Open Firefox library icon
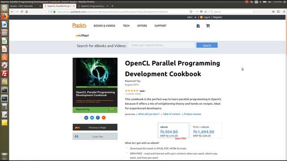Image resolution: width=287 pixels, height=161 pixels. coord(274,12)
